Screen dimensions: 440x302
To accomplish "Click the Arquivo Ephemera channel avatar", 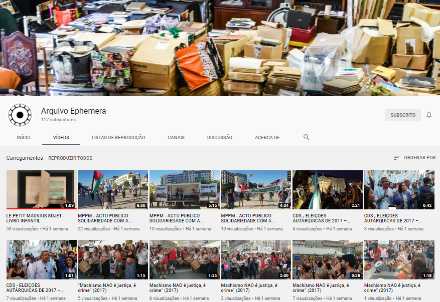I will (20, 115).
